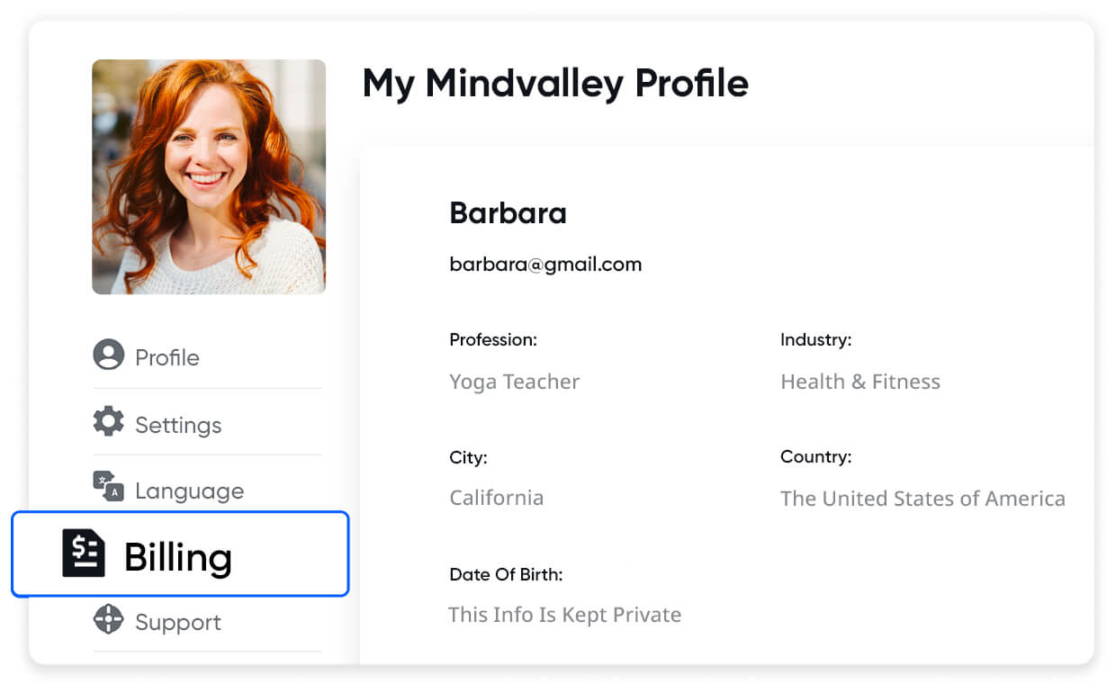Open the Profile menu item
1116x693 pixels.
167,357
